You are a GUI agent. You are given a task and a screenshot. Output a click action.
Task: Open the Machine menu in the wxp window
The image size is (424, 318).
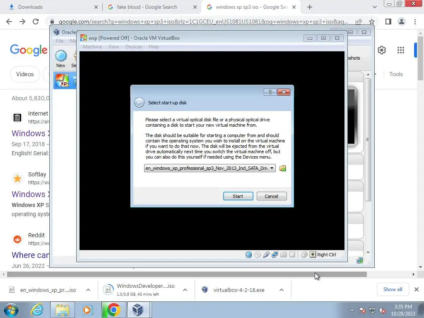(x=92, y=47)
